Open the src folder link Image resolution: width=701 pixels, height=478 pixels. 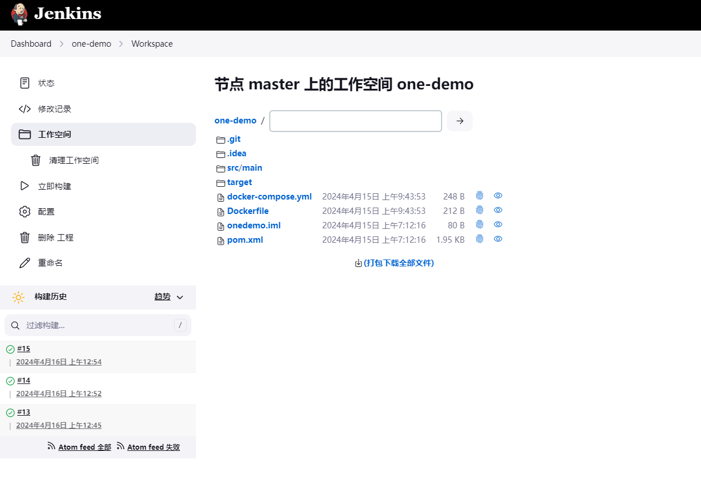tap(233, 168)
